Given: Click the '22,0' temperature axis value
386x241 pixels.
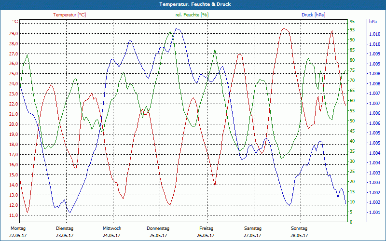Looking at the screenshot, I should (14, 104).
